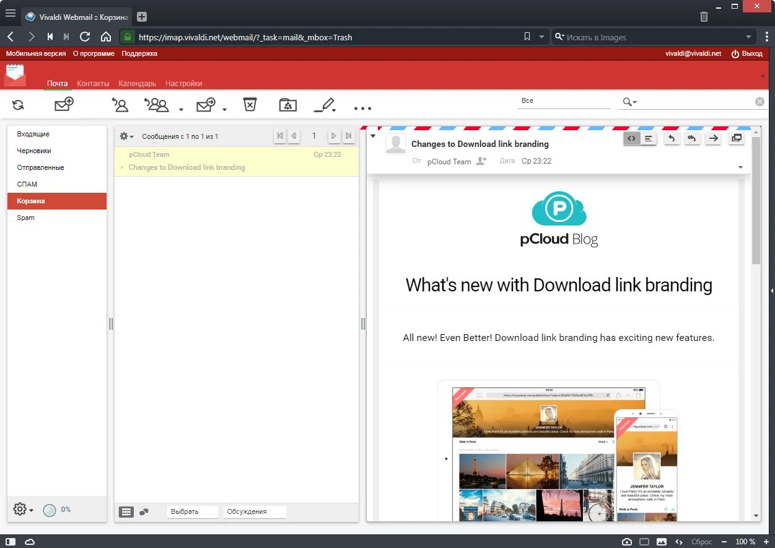Switch list to threads view mode
Screen dimensions: 775x548
coord(144,512)
